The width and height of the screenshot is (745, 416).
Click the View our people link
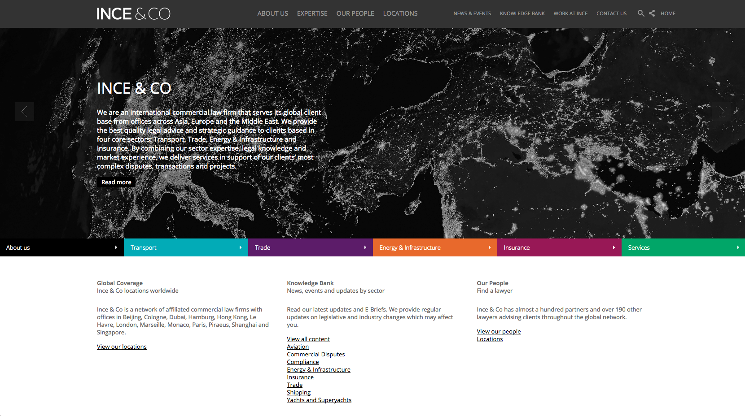[499, 331]
